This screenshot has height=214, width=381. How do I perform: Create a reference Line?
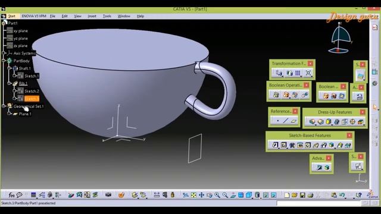pos(286,121)
